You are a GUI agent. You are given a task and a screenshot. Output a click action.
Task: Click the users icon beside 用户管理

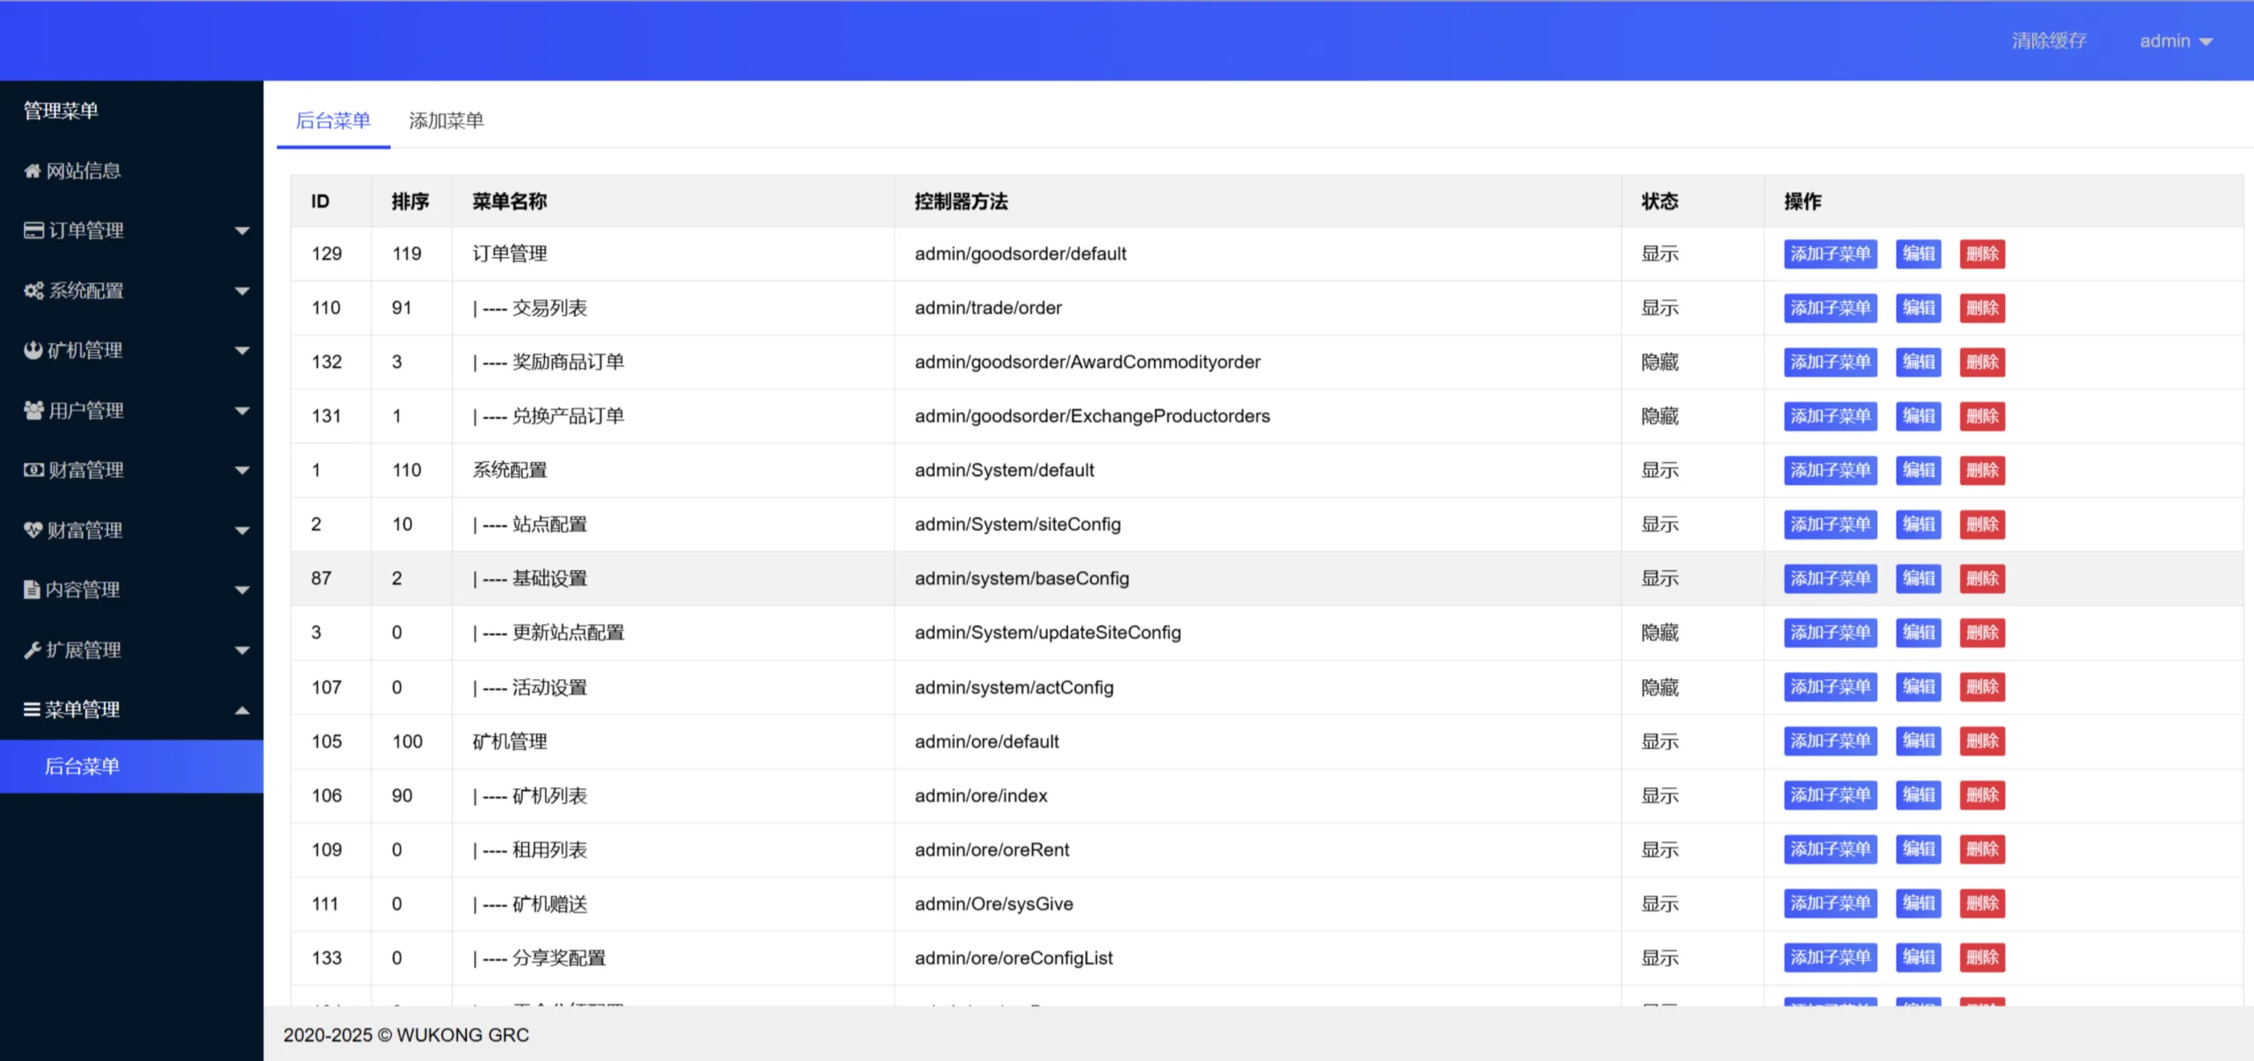click(x=33, y=410)
